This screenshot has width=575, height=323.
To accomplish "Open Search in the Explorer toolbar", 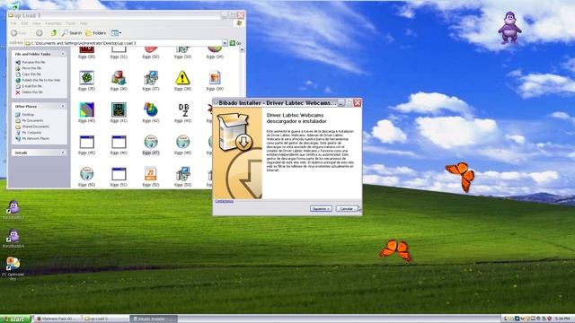I will (x=72, y=33).
